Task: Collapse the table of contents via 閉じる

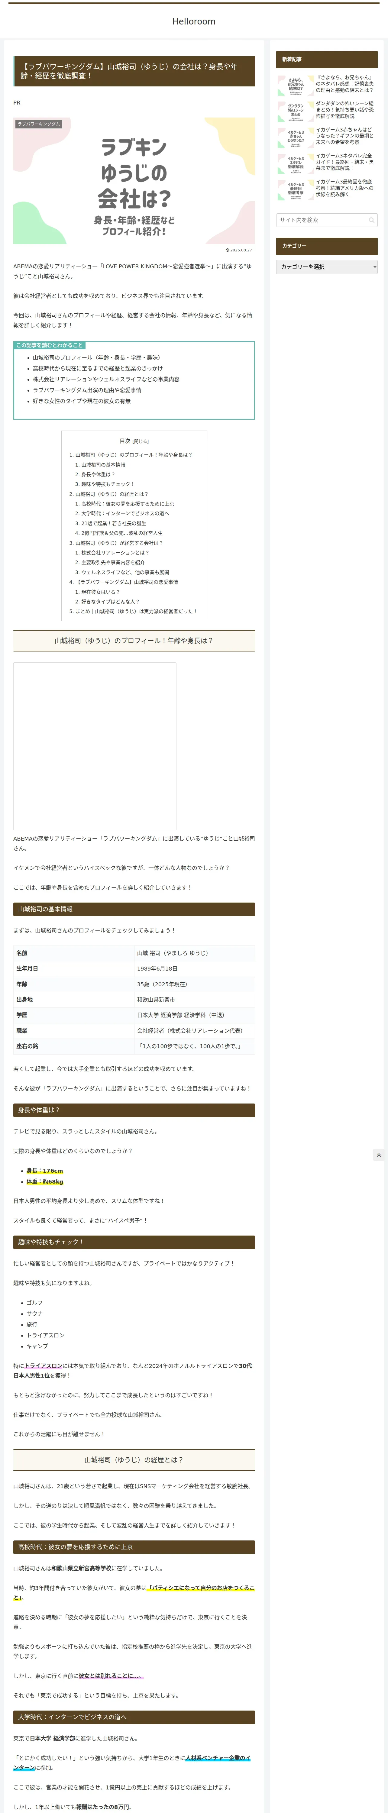Action: pyautogui.click(x=141, y=441)
